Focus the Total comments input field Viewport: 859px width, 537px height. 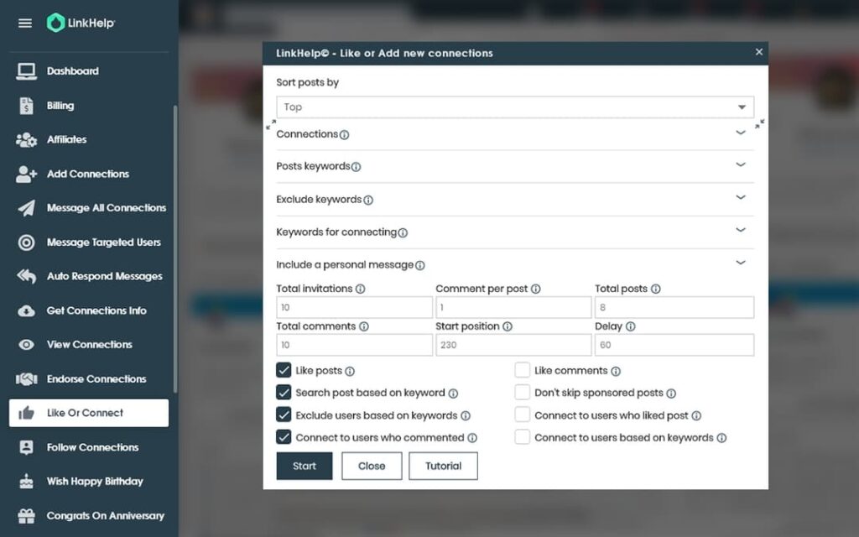(x=355, y=345)
